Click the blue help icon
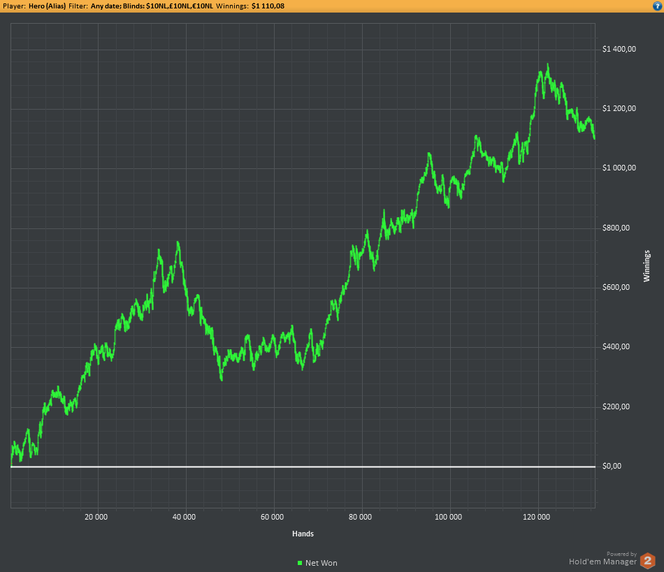This screenshot has height=572, width=664. point(658,6)
